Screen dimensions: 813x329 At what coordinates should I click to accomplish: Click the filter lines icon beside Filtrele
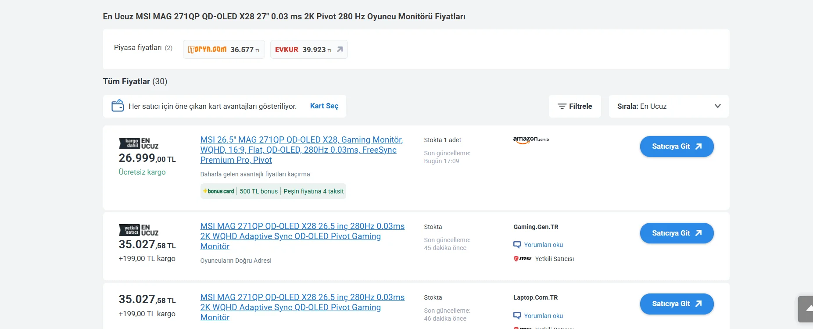pyautogui.click(x=562, y=106)
